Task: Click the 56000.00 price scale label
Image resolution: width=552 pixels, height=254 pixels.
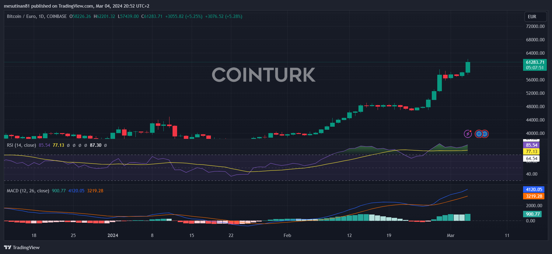Action: click(535, 80)
